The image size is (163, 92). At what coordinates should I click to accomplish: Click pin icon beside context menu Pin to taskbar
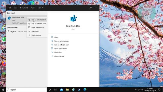29,35
